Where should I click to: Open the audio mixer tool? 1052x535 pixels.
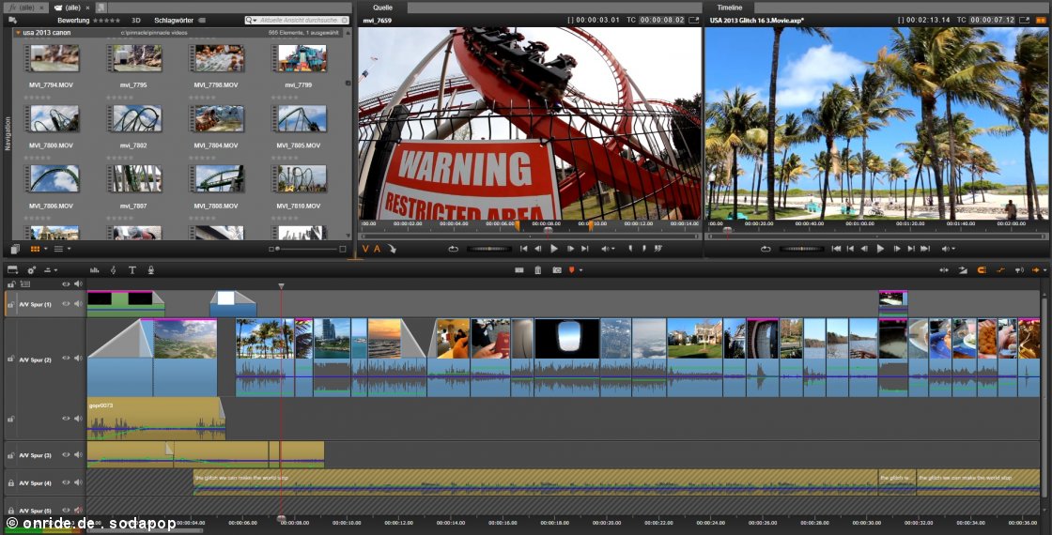[95, 270]
